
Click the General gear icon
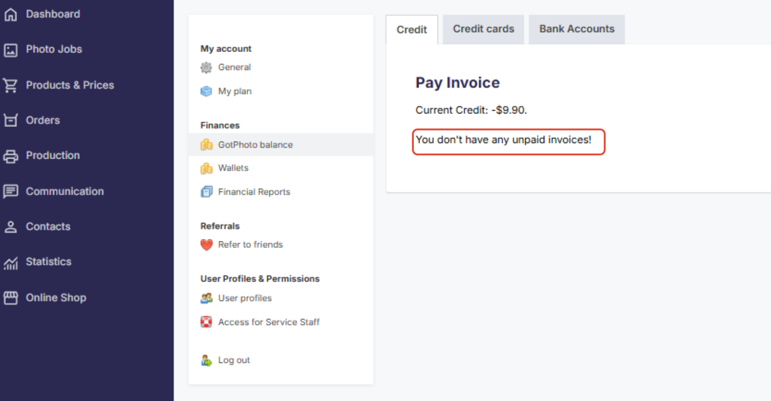[x=206, y=68]
